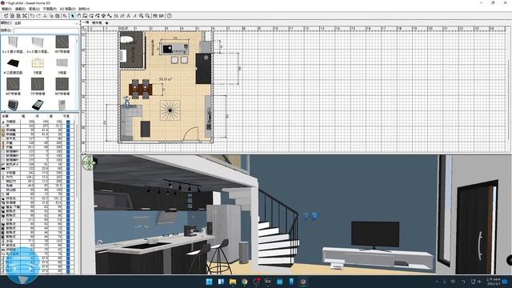The image size is (512, 288).
Task: Click the Create video icon
Action: coord(162,16)
